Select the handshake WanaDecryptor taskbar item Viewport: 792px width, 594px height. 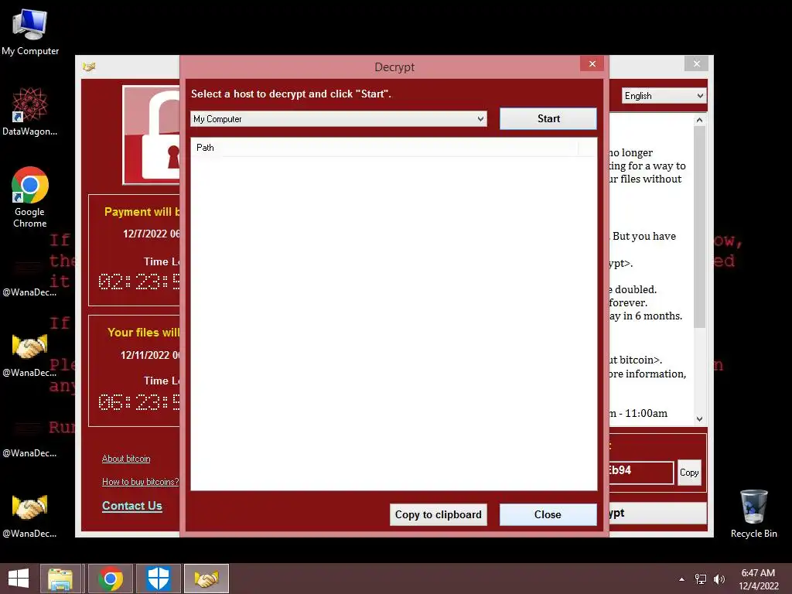[x=207, y=579]
